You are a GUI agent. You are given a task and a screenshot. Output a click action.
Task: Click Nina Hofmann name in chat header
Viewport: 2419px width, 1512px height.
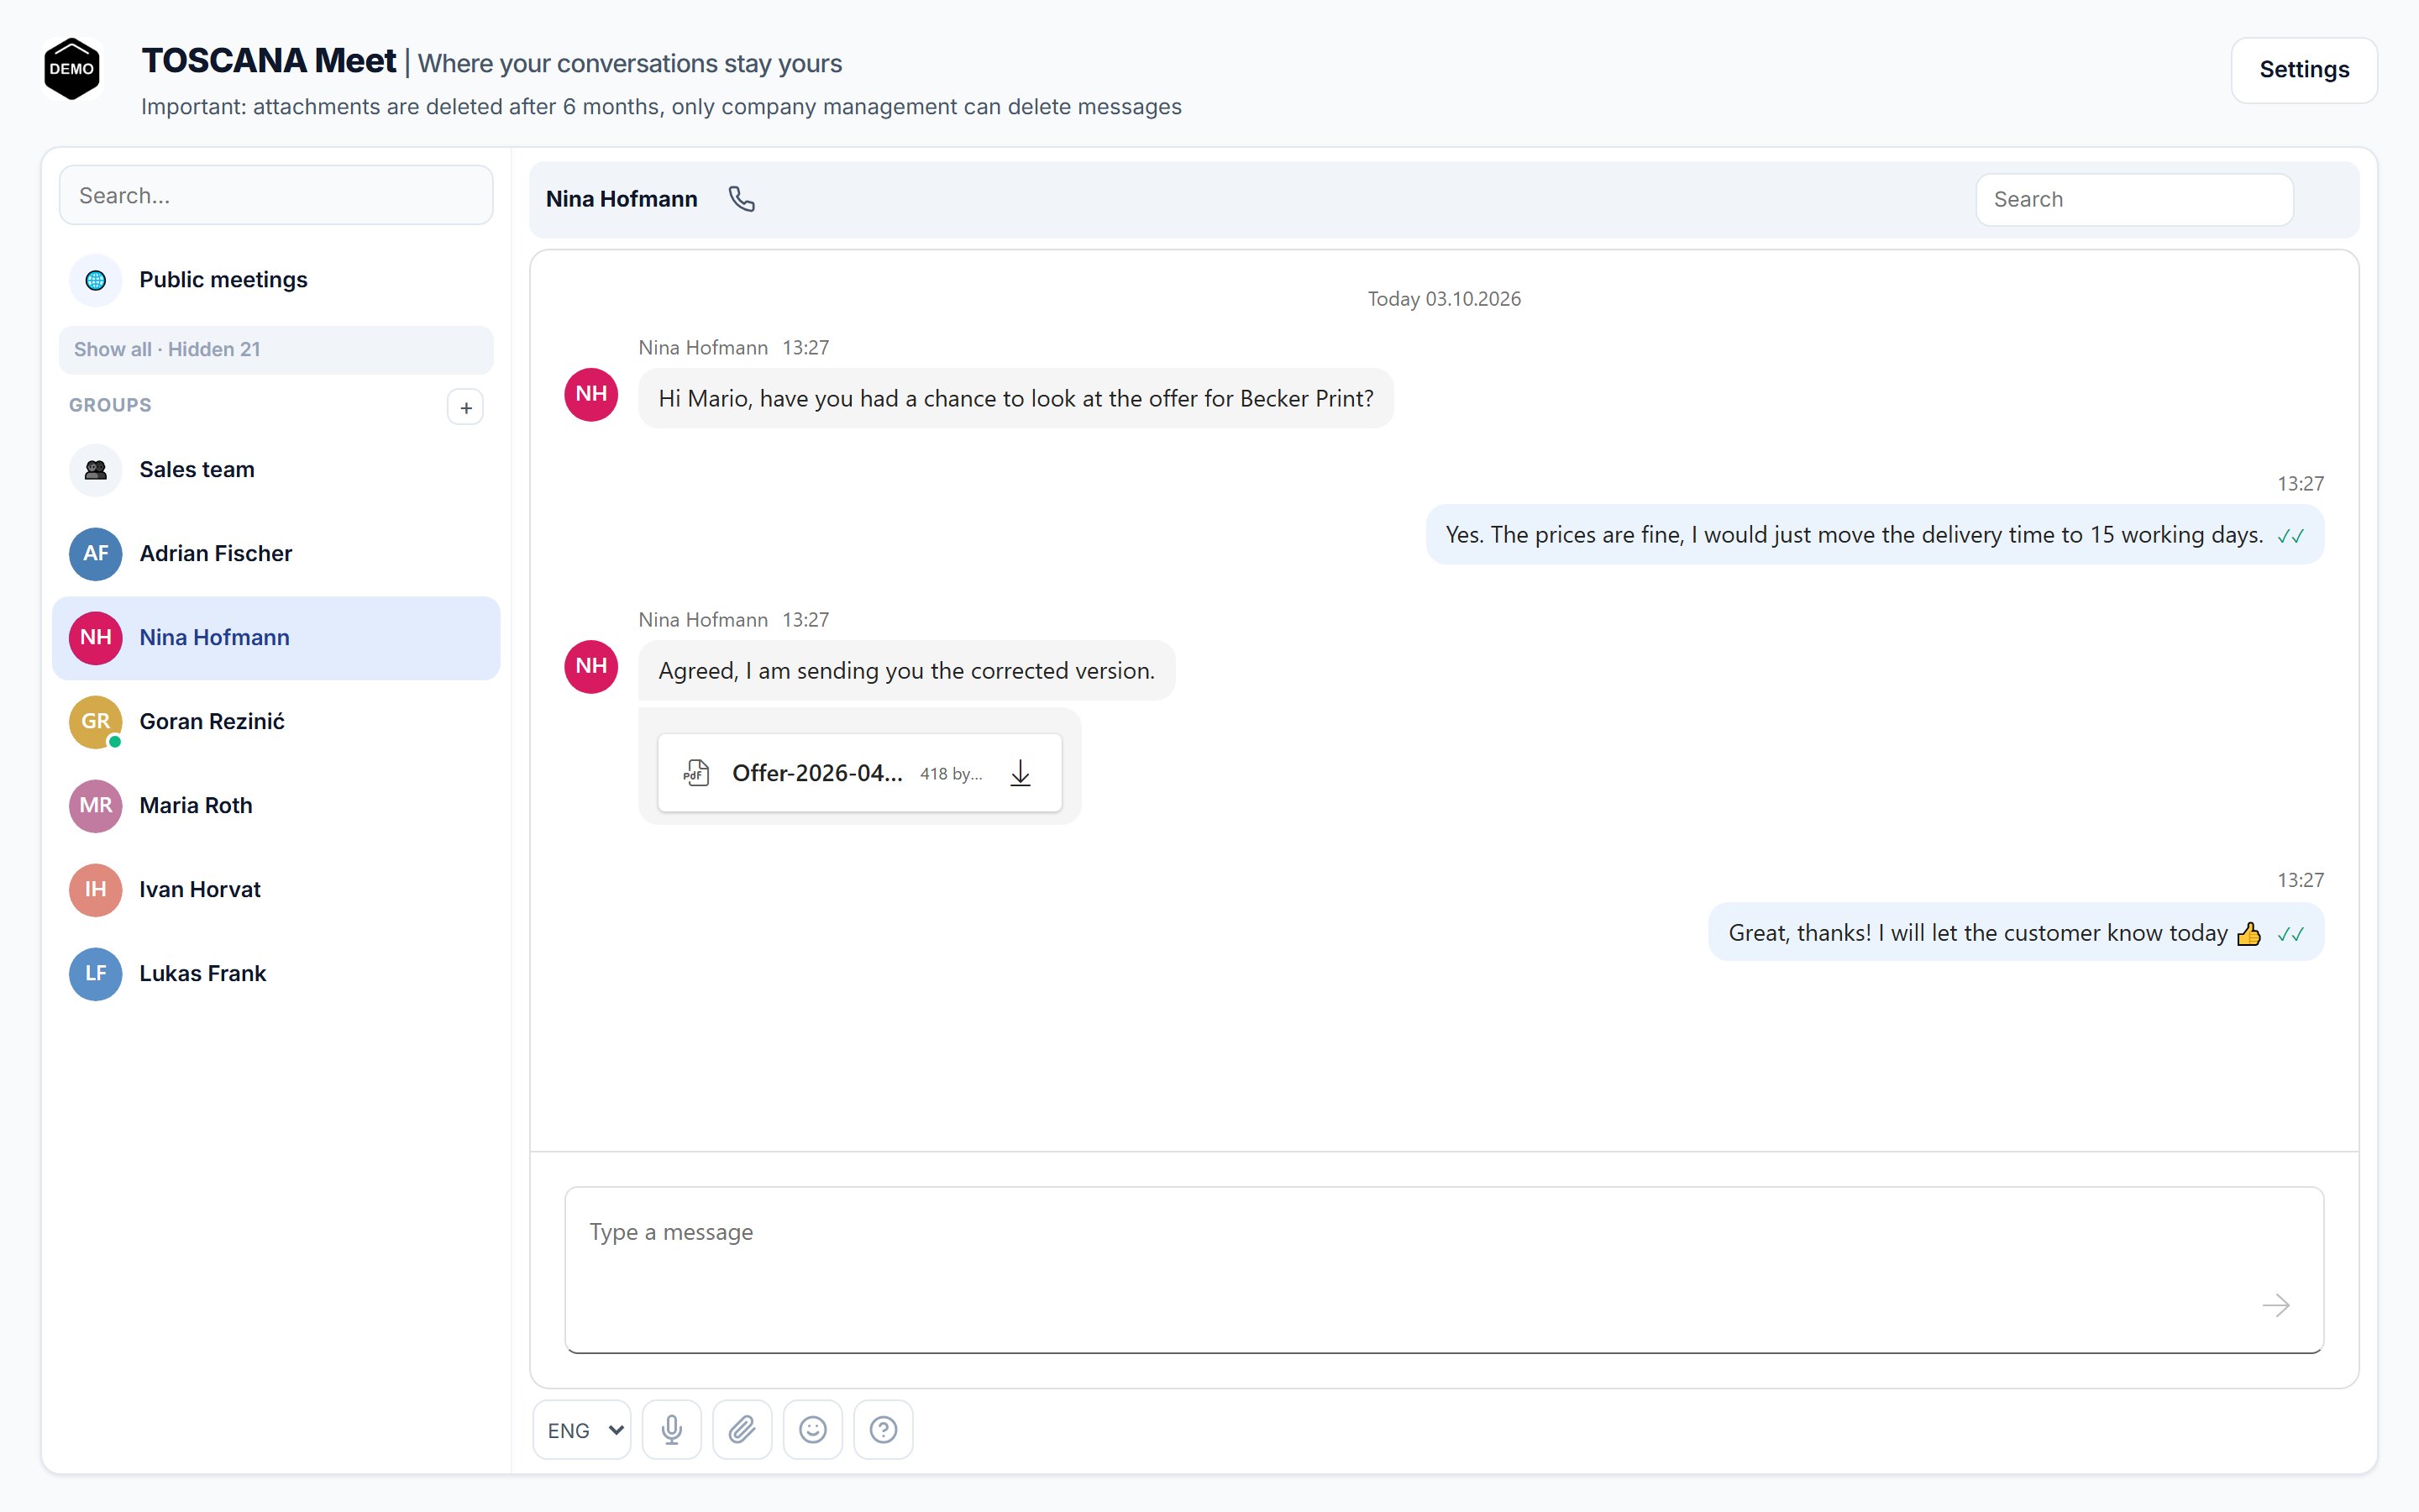click(x=622, y=199)
